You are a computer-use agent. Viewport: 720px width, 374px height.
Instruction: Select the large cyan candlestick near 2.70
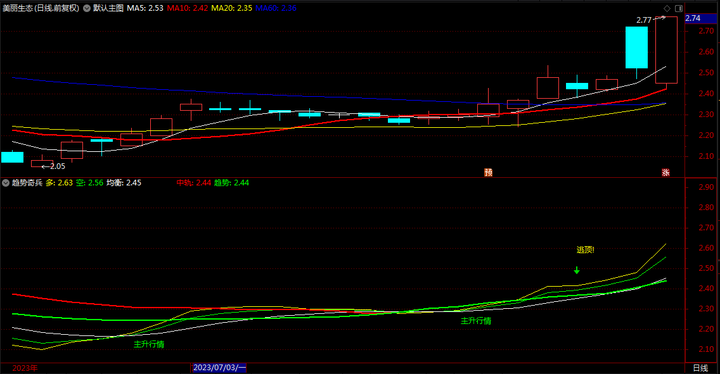tap(636, 47)
